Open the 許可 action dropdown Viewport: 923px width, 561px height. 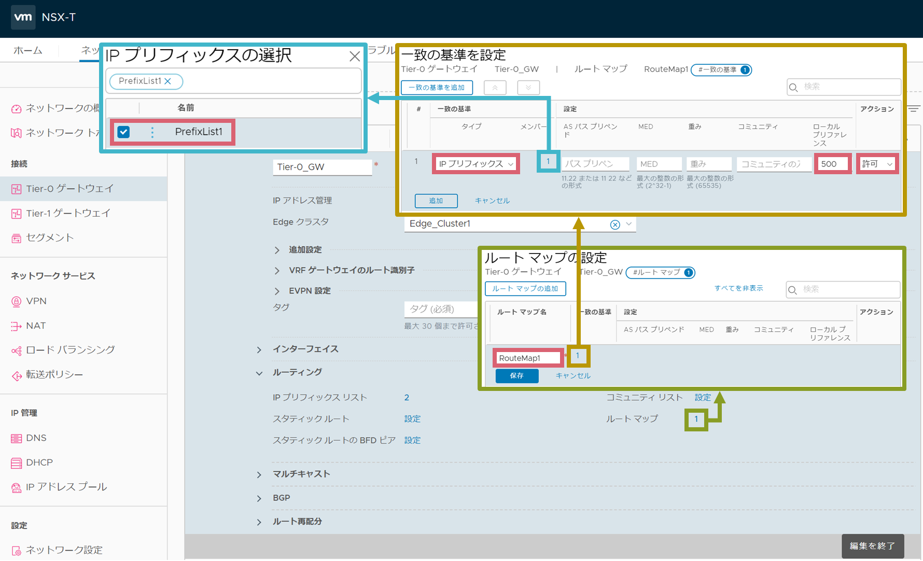click(877, 164)
